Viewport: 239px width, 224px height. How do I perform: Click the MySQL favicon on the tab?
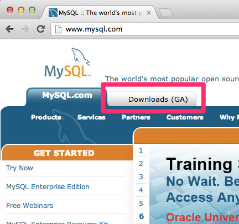click(53, 13)
